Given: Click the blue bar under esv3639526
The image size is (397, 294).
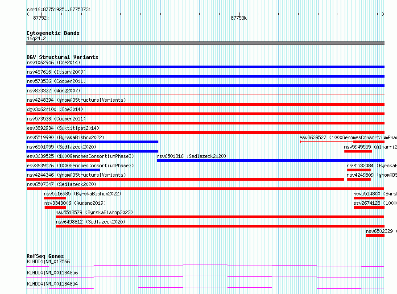Looking at the screenshot, I should coord(63,170).
